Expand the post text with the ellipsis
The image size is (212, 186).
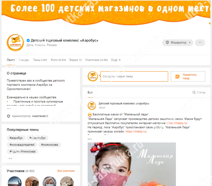(x=90, y=139)
